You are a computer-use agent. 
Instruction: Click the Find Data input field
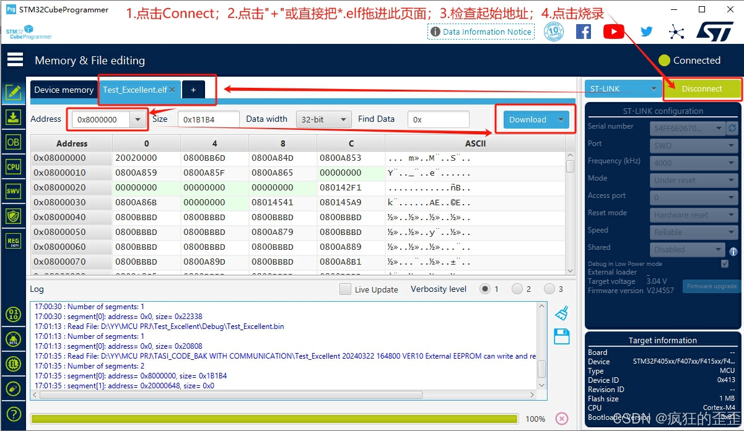[x=439, y=120]
